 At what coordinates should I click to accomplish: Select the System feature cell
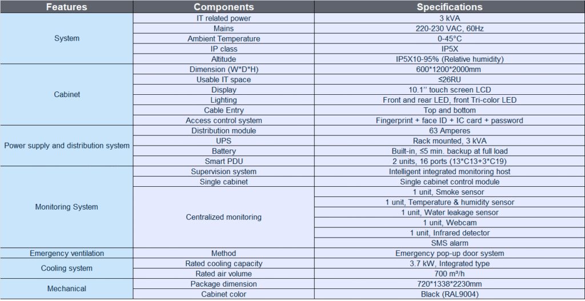(x=67, y=38)
